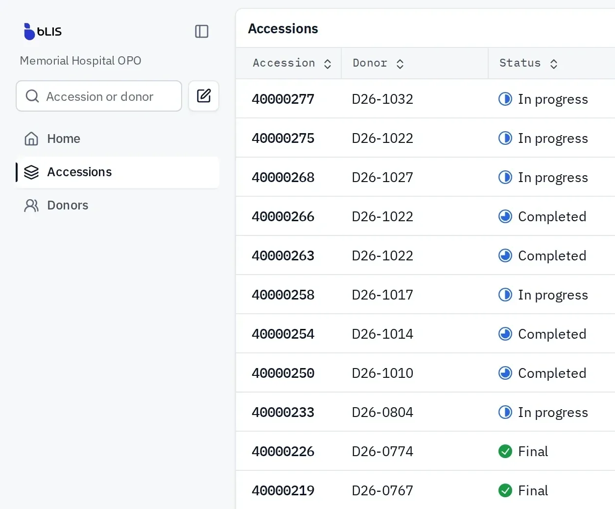Click Completed status icon for 40000254
The height and width of the screenshot is (509, 615).
505,334
